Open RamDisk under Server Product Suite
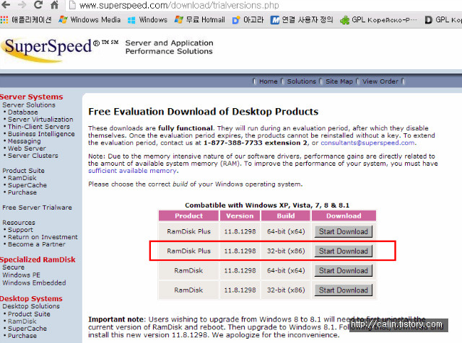The image size is (462, 343). 22,178
